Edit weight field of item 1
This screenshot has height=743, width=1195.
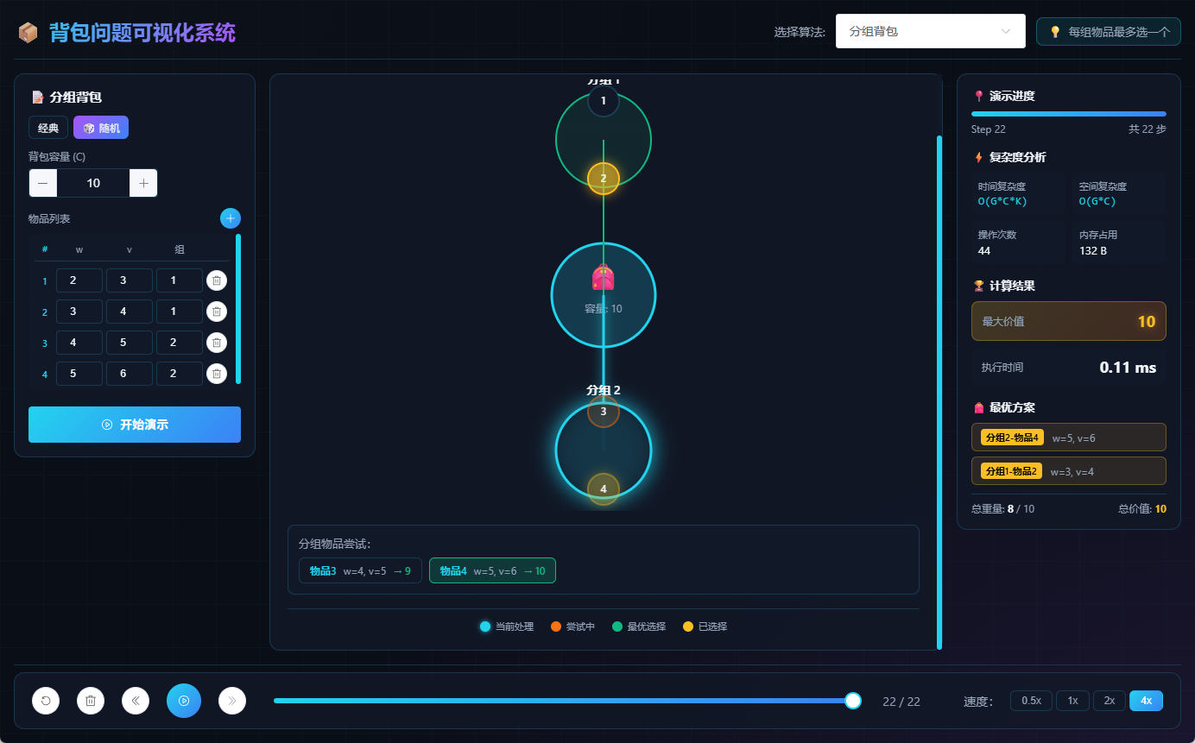79,280
